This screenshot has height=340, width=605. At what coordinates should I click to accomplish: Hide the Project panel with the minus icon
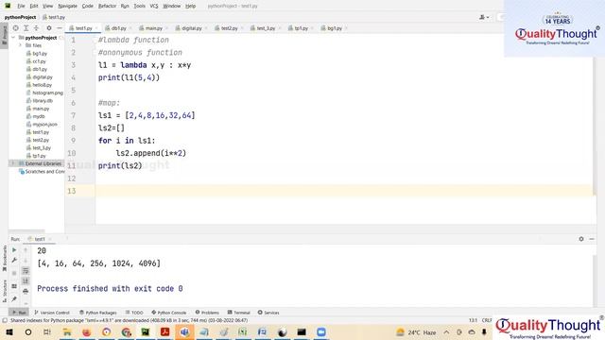coord(60,28)
